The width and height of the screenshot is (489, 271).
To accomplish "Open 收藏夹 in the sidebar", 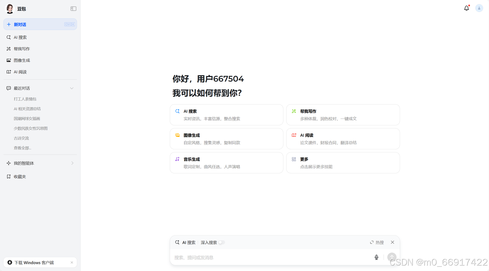I will tap(40, 177).
